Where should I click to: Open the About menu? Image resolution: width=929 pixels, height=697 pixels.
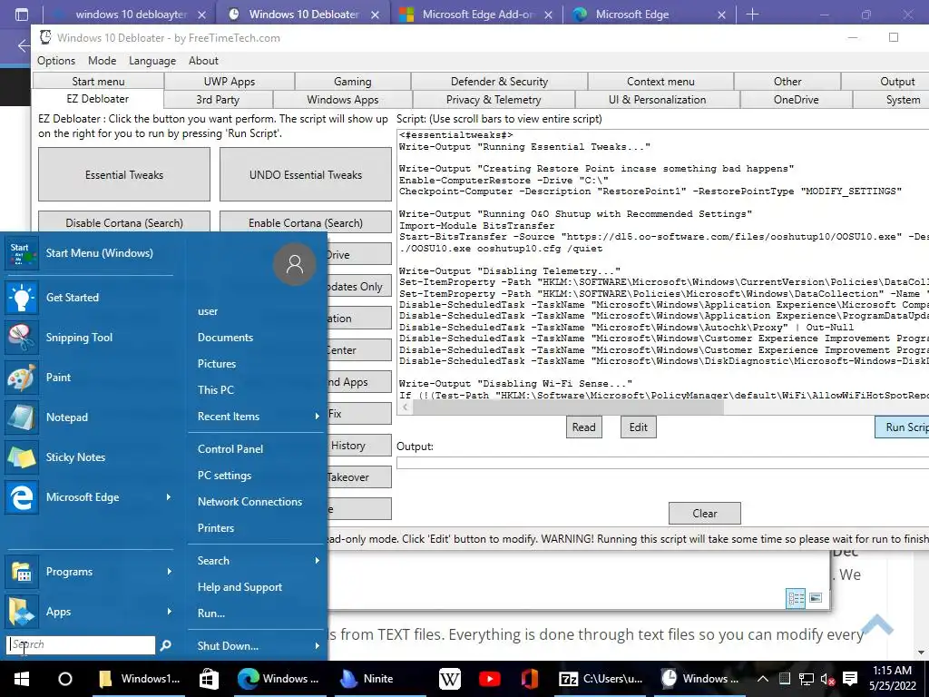(203, 61)
